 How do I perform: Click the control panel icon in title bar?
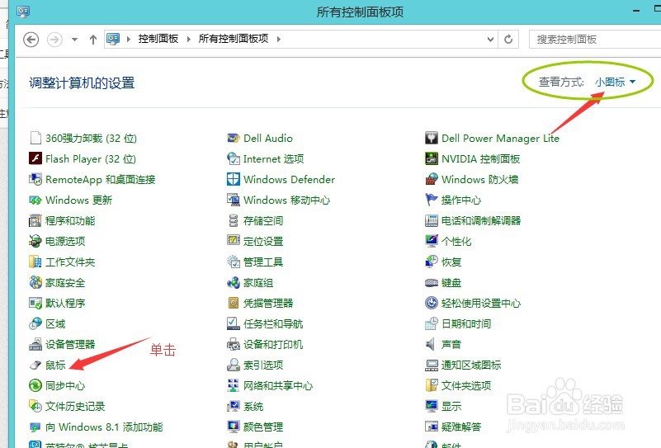pos(23,12)
